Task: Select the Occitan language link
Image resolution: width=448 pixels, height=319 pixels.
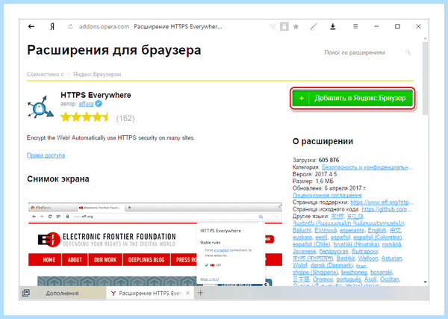Action: pos(390,279)
